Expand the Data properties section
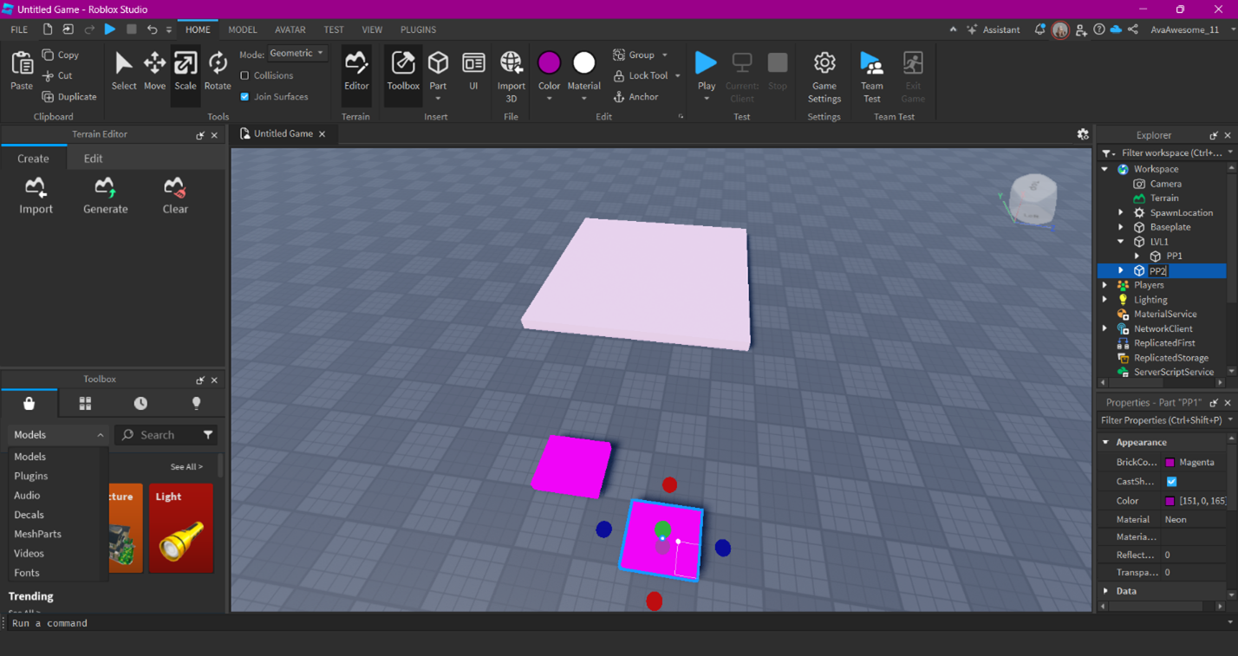Image resolution: width=1238 pixels, height=656 pixels. click(1106, 591)
